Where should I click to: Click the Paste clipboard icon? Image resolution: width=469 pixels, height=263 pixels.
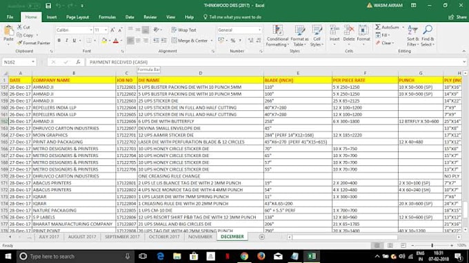coord(8,31)
